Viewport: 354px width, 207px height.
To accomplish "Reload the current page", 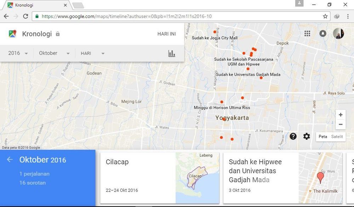I will [x=25, y=16].
